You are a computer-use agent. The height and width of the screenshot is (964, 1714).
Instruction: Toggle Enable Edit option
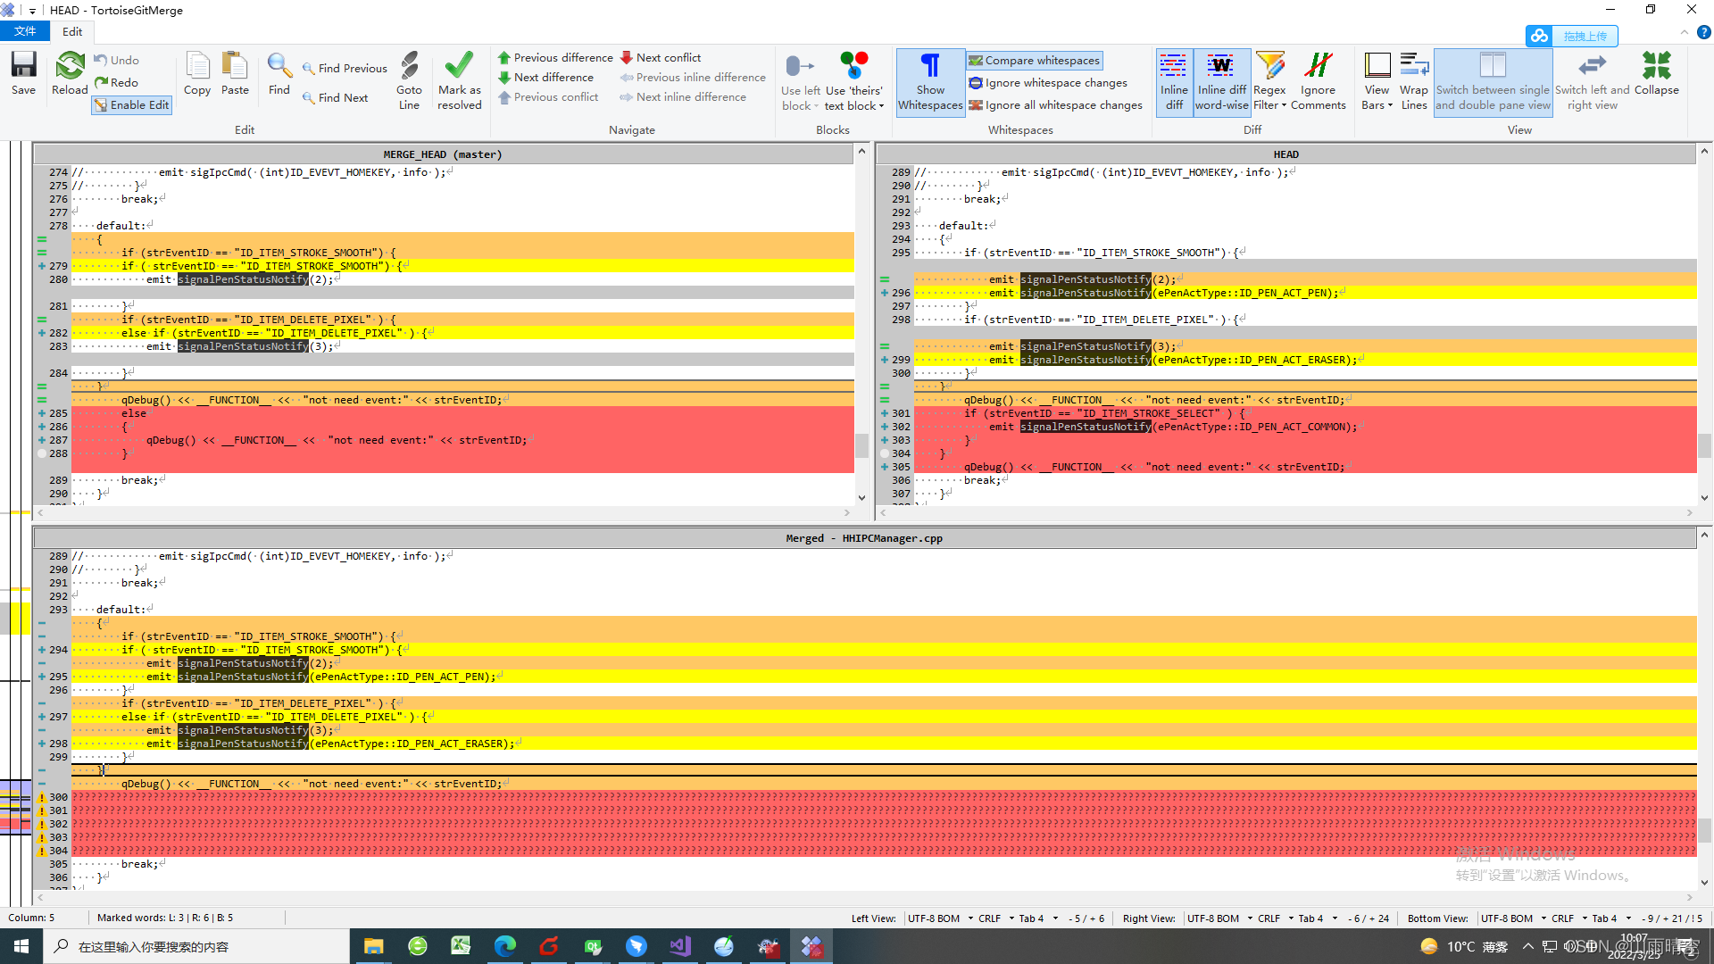point(131,105)
